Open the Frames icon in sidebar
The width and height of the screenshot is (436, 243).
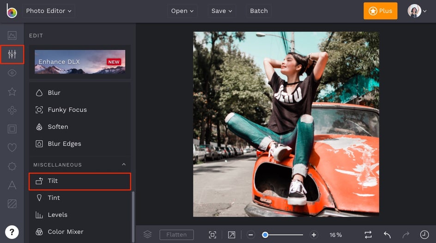pos(12,129)
